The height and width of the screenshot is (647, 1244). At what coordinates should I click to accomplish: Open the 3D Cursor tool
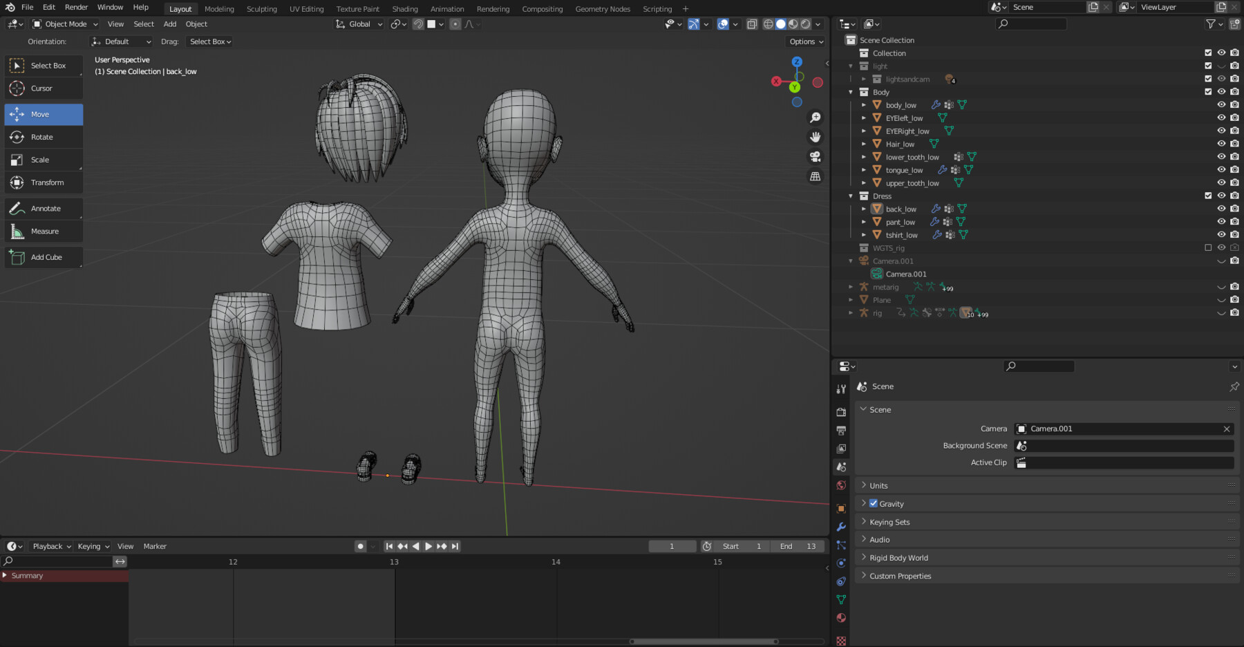[x=44, y=88]
